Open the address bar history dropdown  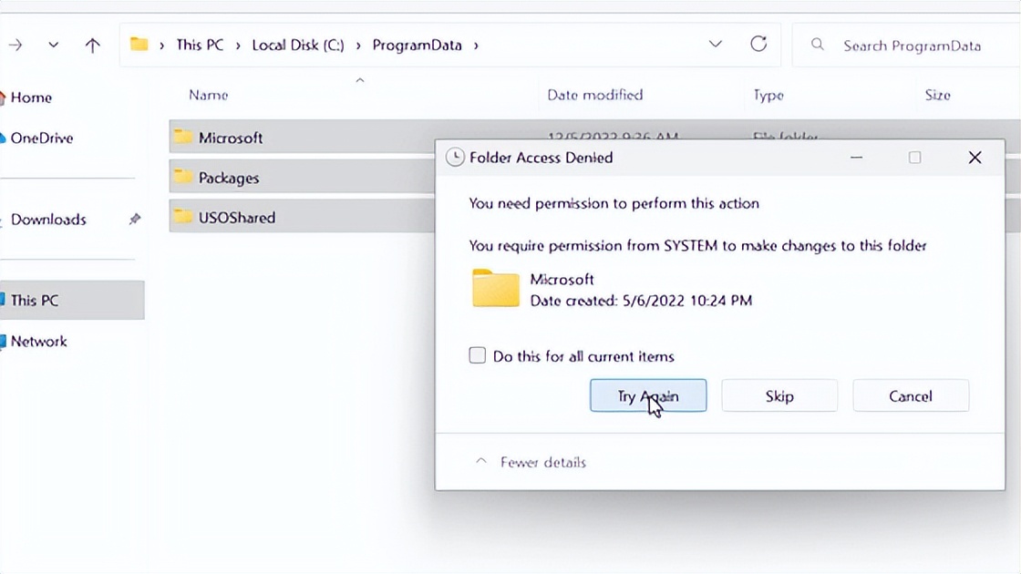click(716, 43)
